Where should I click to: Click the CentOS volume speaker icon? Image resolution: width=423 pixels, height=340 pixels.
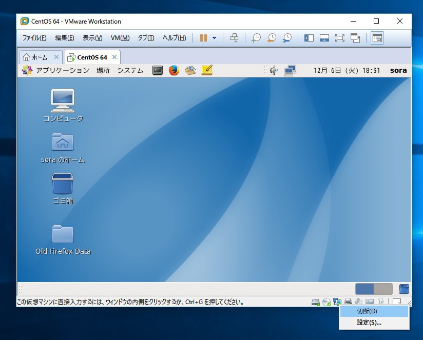[274, 70]
